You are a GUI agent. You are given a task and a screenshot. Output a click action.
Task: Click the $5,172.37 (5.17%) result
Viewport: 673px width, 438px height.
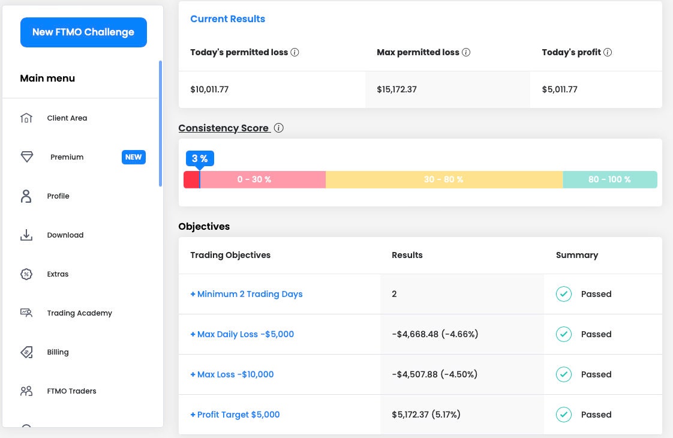(x=426, y=415)
